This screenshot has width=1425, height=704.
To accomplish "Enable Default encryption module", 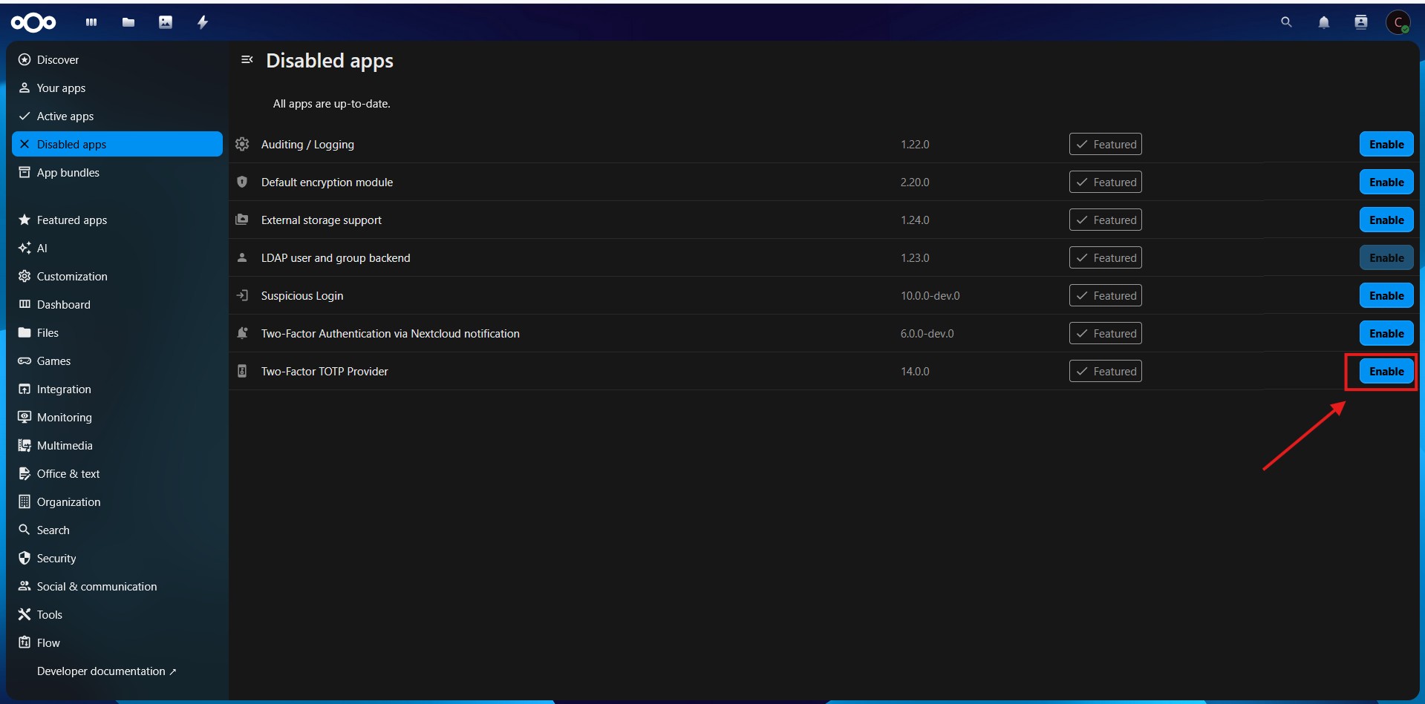I will pyautogui.click(x=1386, y=182).
